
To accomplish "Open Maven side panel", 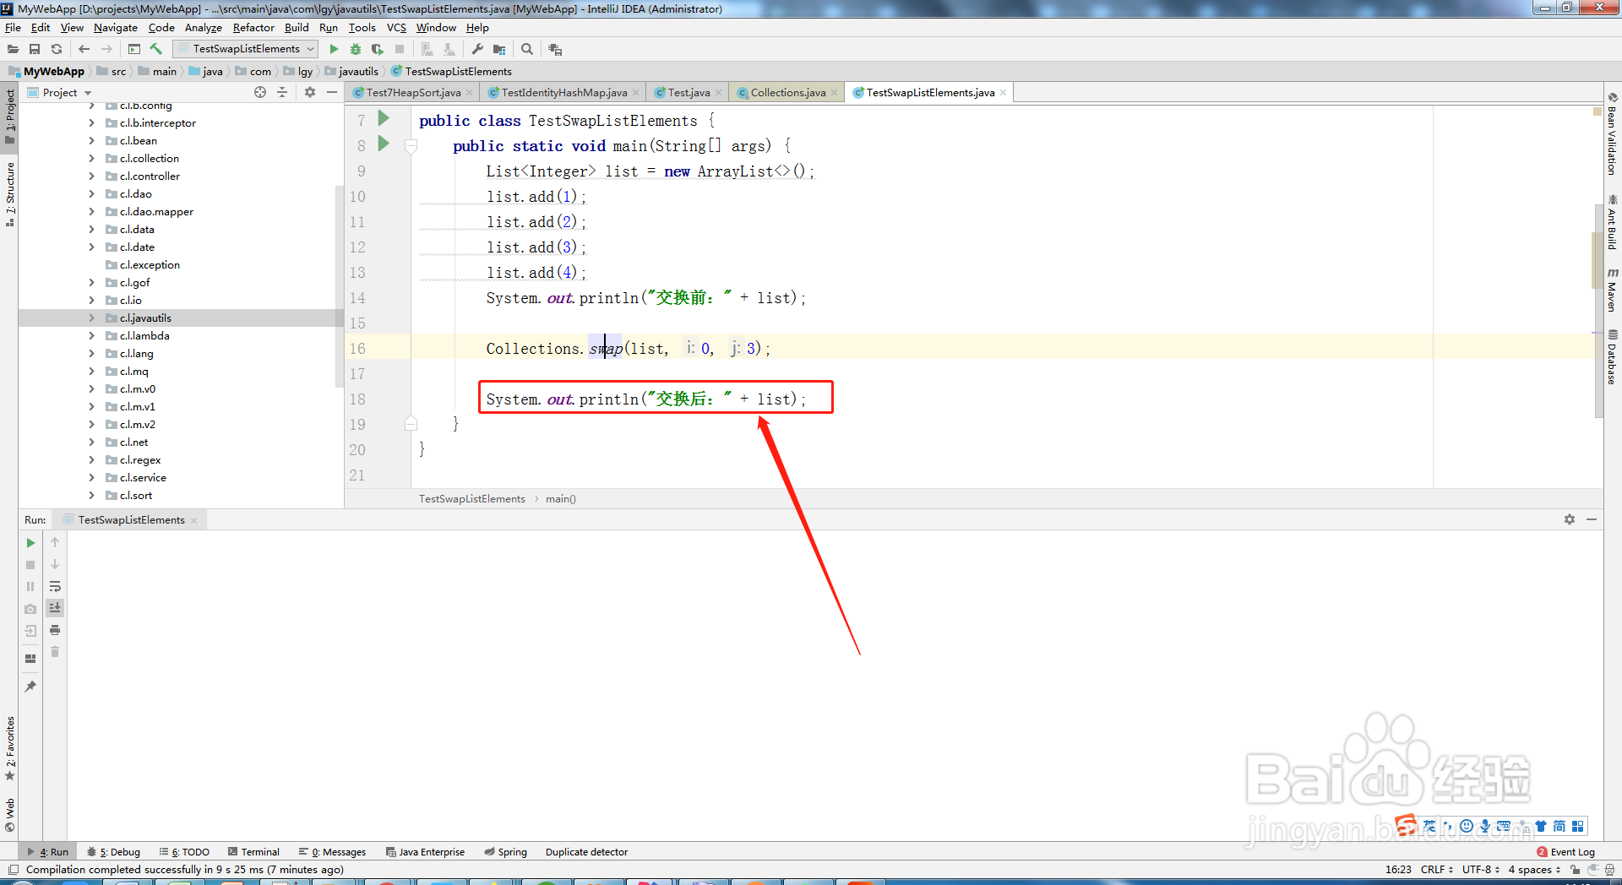I will click(1613, 290).
